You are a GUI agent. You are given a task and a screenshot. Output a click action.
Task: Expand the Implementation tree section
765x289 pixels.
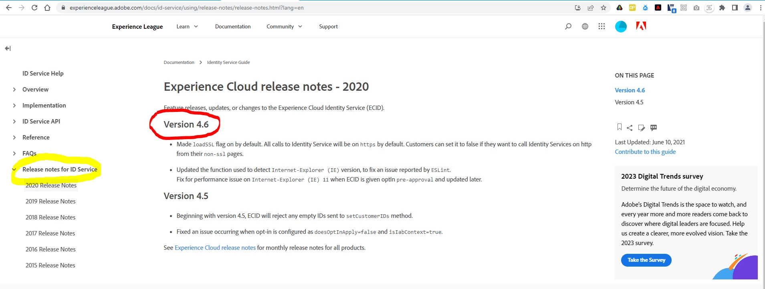point(14,106)
